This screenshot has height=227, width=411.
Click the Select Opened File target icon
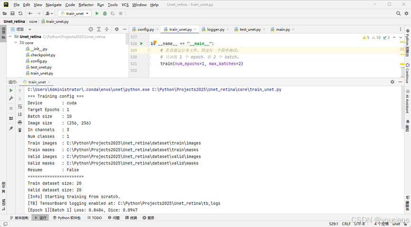click(x=91, y=29)
